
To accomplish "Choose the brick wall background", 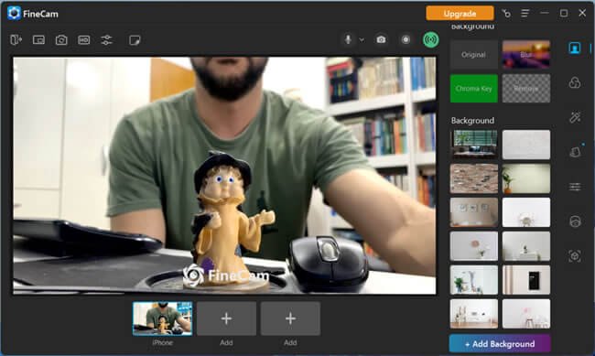I will (473, 178).
